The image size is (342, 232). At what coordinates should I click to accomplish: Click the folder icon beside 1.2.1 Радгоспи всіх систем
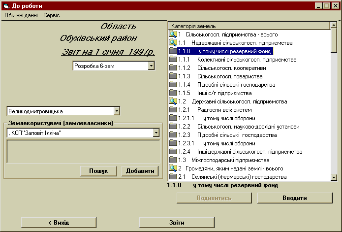click(173, 109)
